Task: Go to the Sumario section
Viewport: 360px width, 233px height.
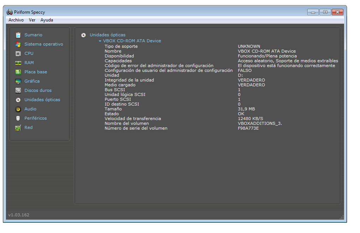Action: [33, 35]
